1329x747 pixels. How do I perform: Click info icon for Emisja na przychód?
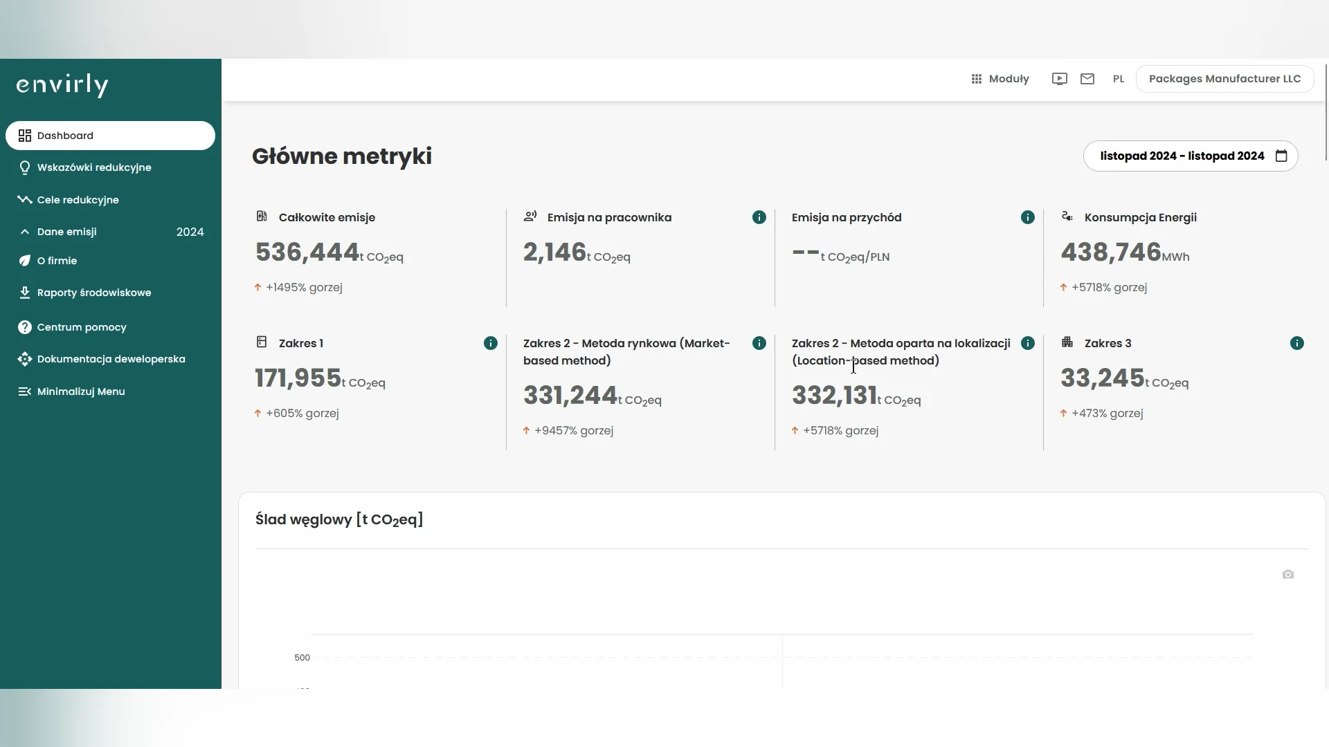(1027, 217)
